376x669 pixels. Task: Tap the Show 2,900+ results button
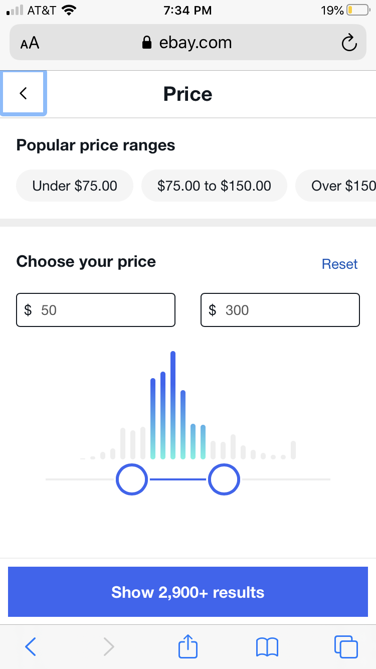pos(188,592)
